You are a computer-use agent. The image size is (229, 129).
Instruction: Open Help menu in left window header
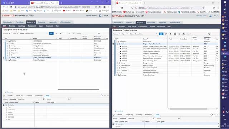[106, 15]
